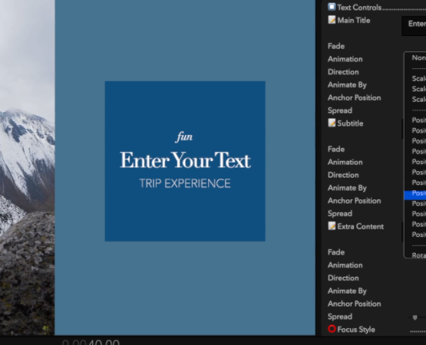
Task: Click the Main Title pencil icon
Action: 332,20
